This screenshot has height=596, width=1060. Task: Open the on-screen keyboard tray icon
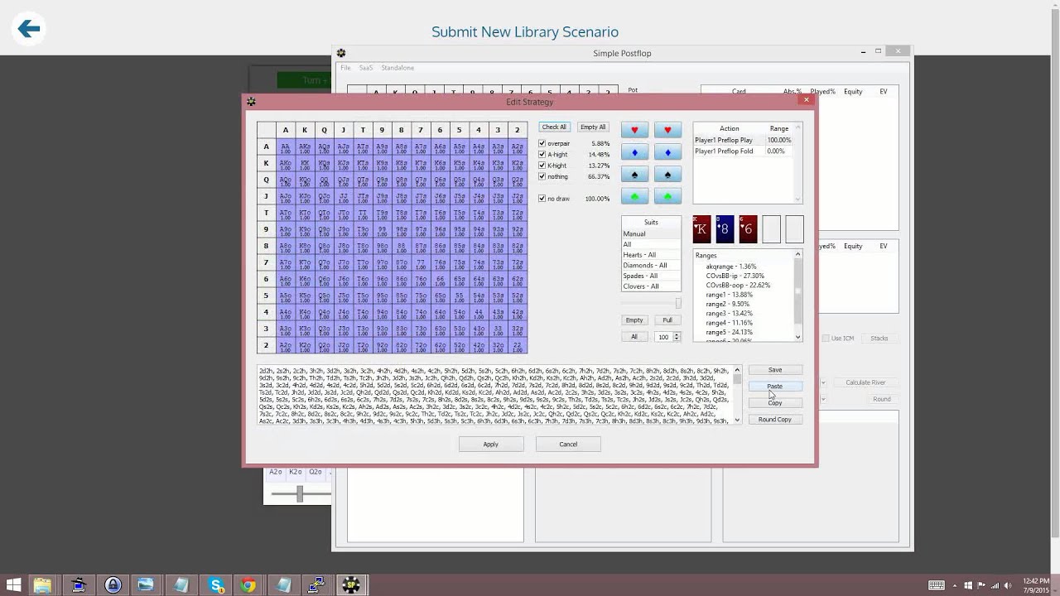(x=937, y=585)
